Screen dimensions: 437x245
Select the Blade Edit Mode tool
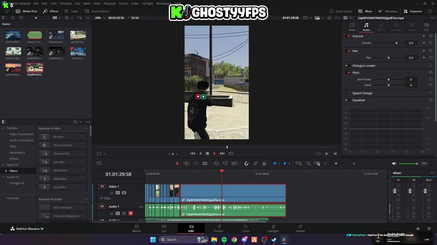(x=205, y=164)
